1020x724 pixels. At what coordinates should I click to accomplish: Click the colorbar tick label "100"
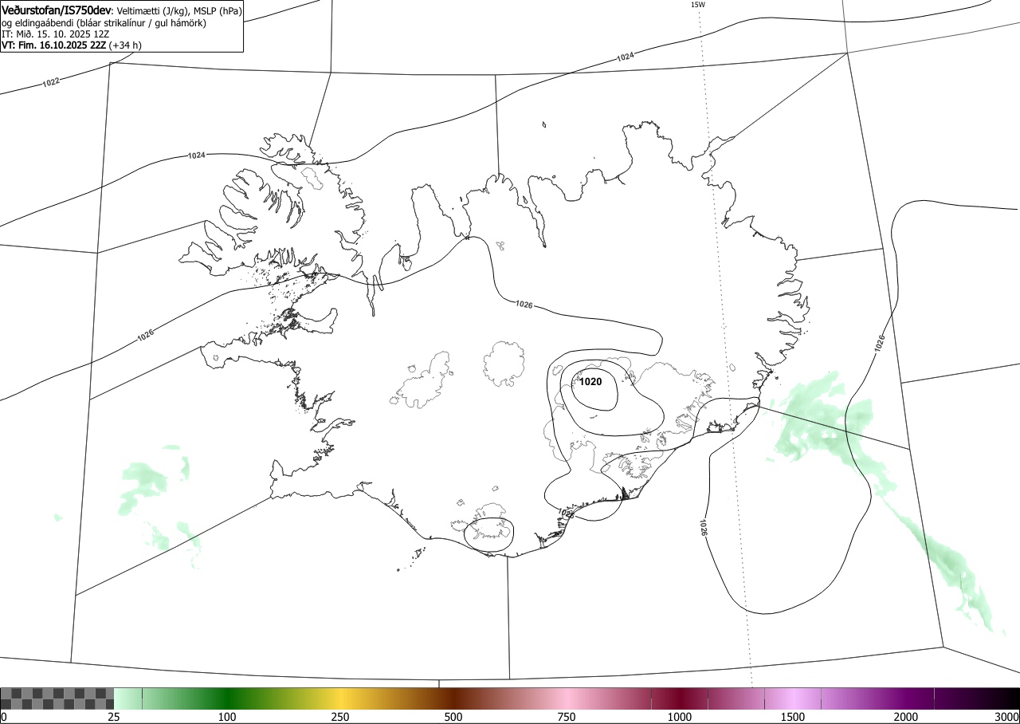[x=227, y=717]
